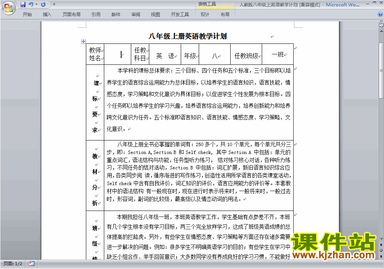Click page count 页面: 1/2 in status bar

[13, 264]
